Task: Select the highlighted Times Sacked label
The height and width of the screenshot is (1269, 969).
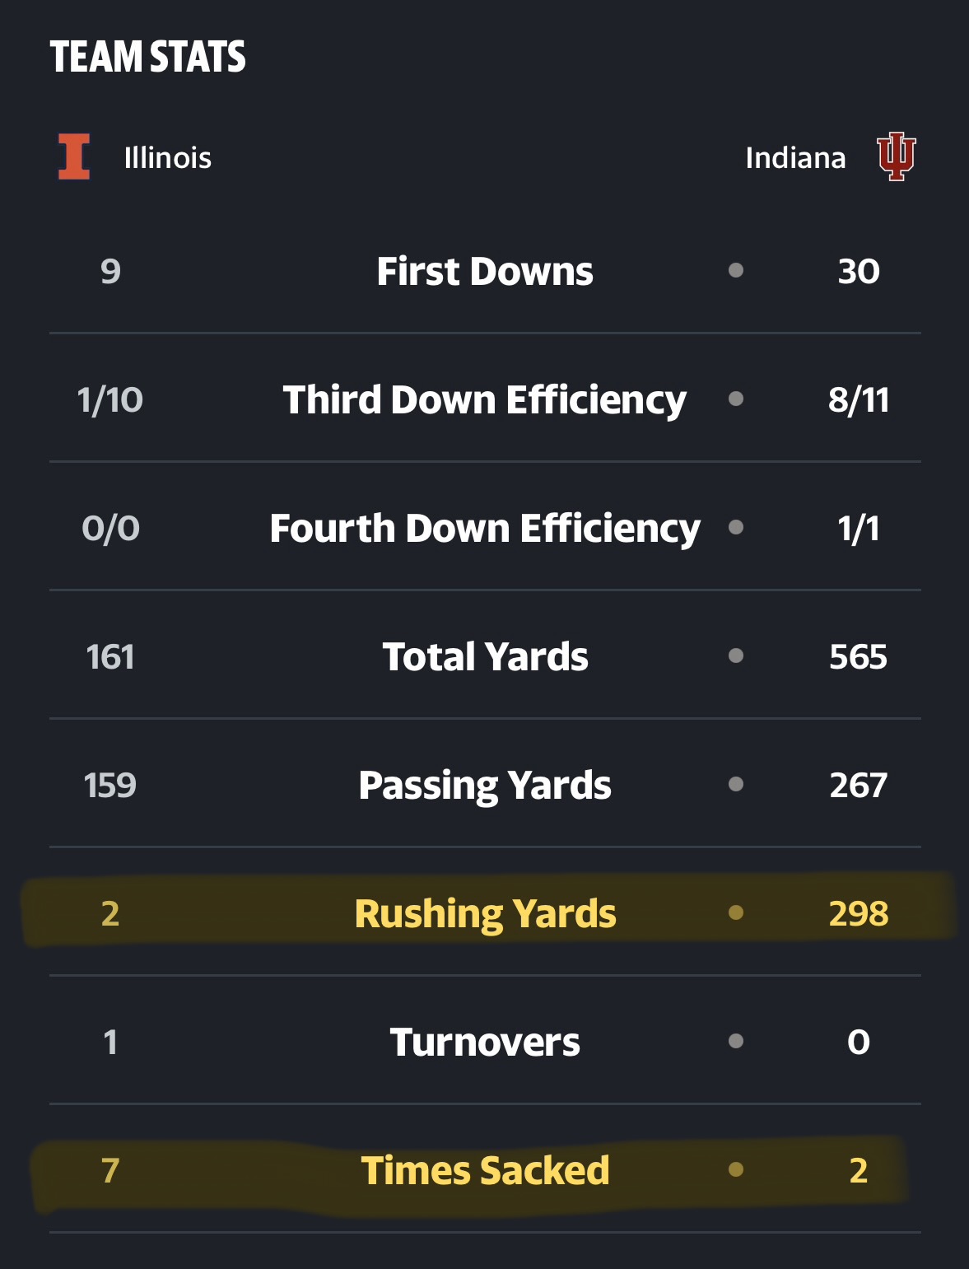Action: click(485, 1170)
